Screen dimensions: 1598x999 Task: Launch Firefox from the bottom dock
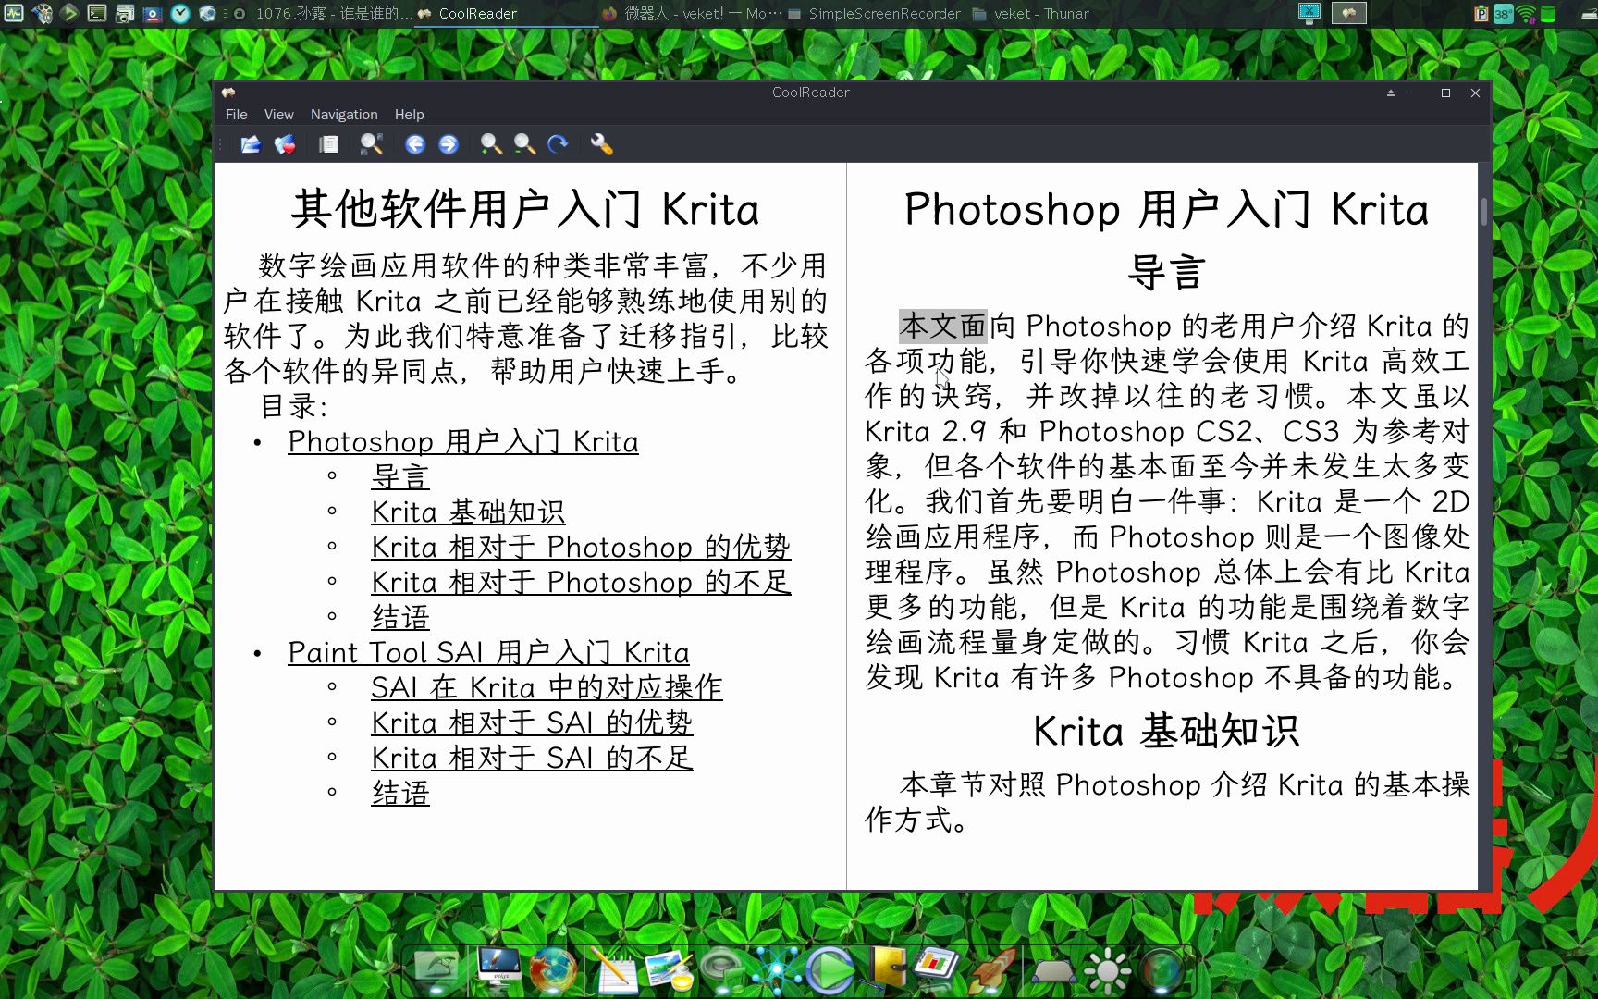coord(553,970)
